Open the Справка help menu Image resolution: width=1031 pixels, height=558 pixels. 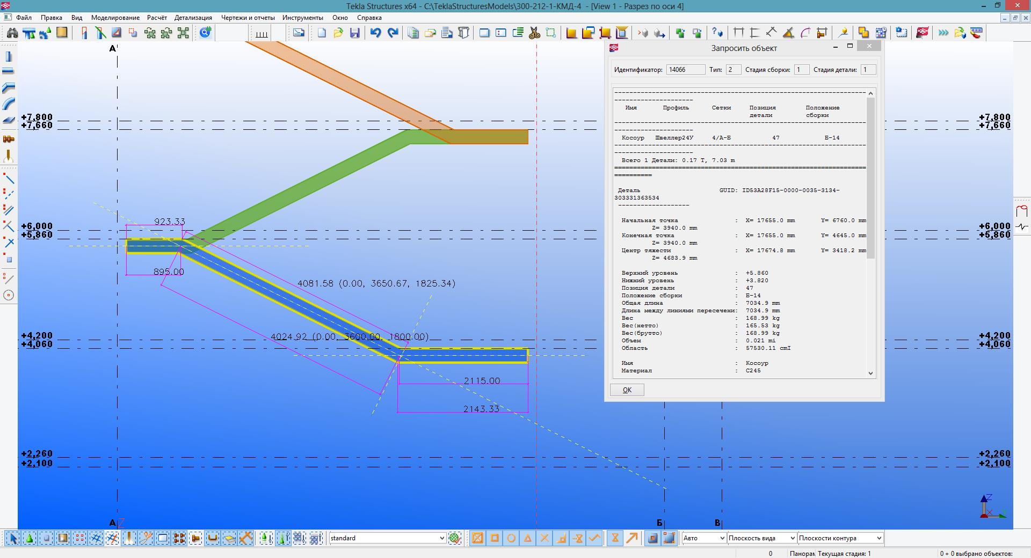[369, 18]
